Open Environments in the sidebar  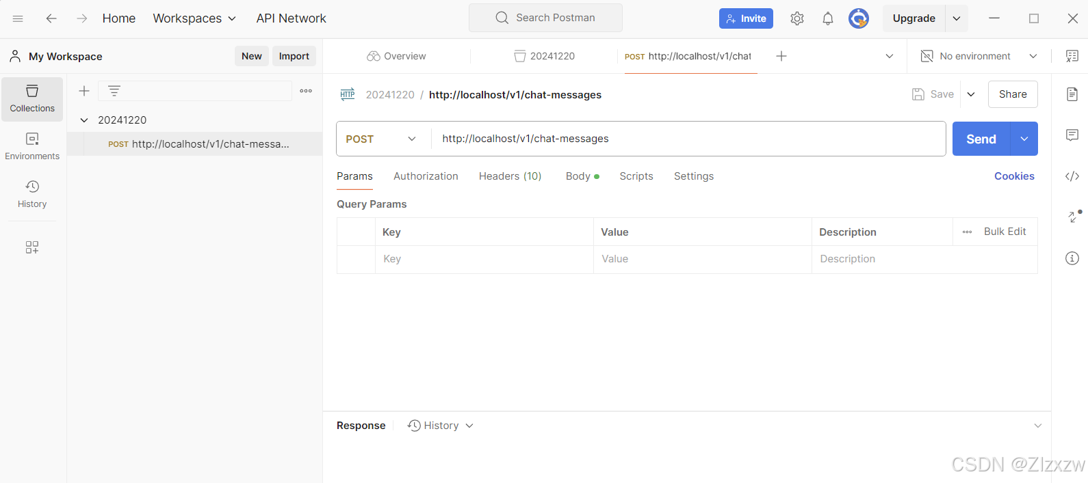coord(32,147)
